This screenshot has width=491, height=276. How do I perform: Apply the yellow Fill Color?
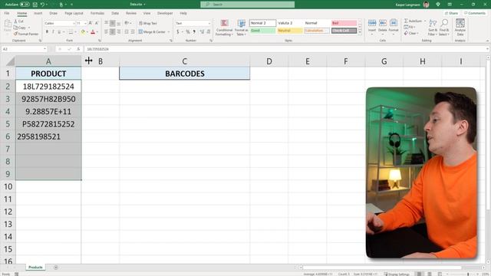click(83, 31)
